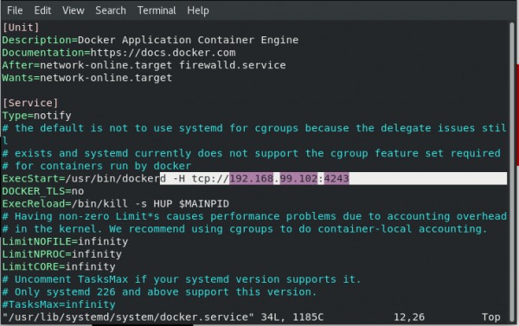
Task: Click the https://docs.docker.com documentation URL
Action: click(x=163, y=53)
